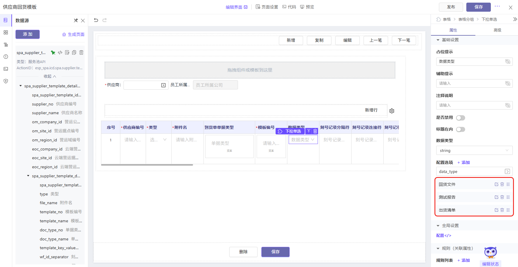This screenshot has width=518, height=267.
Task: Click the 生成页面 link
Action: 73,34
